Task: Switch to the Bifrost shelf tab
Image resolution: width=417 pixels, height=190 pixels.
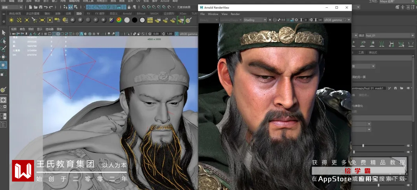Action: (x=141, y=14)
